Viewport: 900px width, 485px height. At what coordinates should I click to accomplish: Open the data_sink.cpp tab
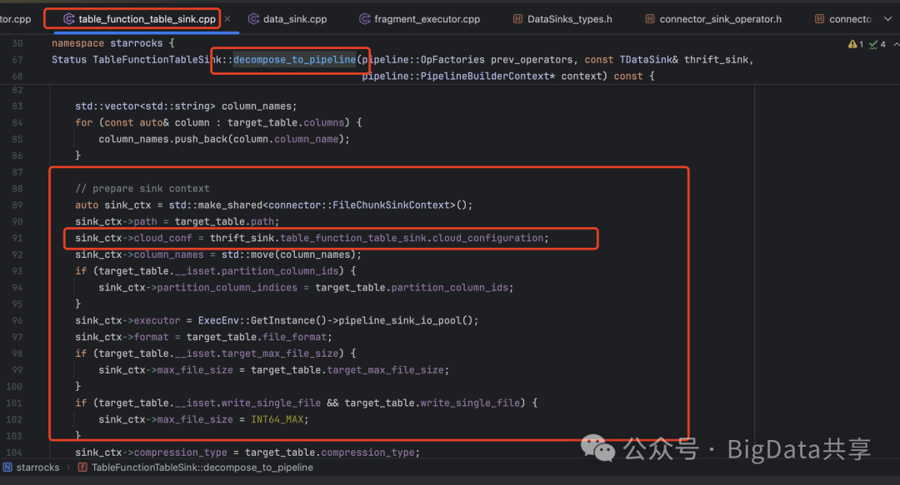tap(287, 19)
